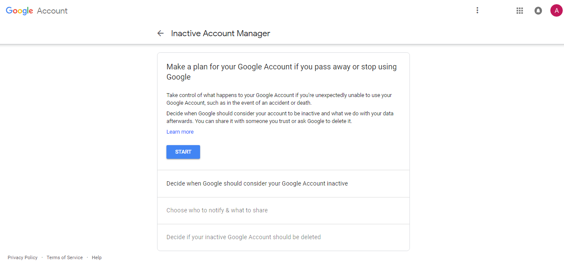Open the account avatar labeled A
The width and height of the screenshot is (564, 263).
556,11
